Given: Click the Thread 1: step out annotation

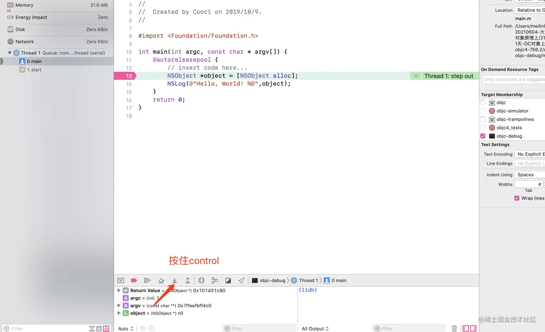Looking at the screenshot, I should pos(449,76).
